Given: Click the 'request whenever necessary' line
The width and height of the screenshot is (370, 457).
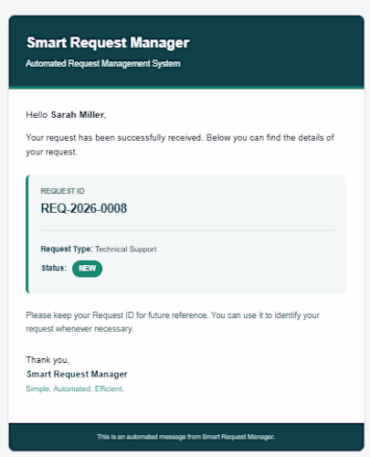Looking at the screenshot, I should [79, 329].
